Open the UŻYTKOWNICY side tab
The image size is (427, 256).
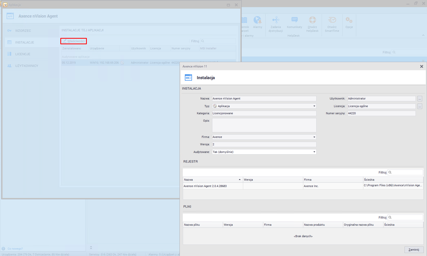pyautogui.click(x=26, y=66)
